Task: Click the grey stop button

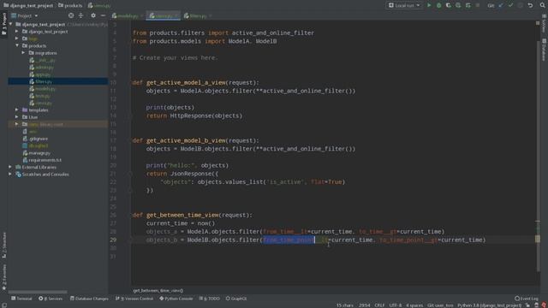Action: click(x=478, y=5)
